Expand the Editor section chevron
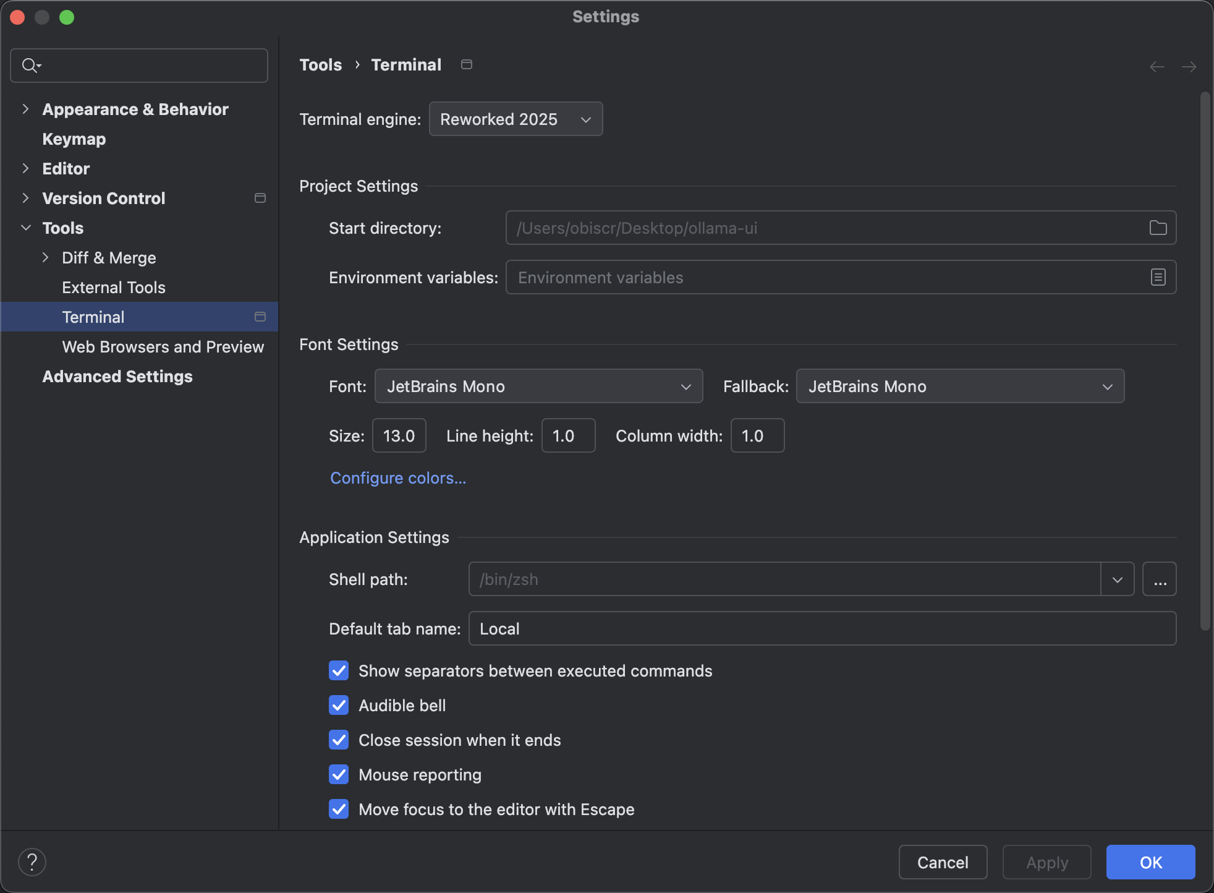 point(25,168)
